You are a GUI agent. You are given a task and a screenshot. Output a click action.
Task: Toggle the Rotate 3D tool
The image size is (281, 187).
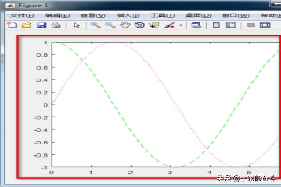[x=139, y=25]
